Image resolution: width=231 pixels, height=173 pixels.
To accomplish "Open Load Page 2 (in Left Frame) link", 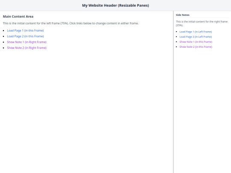I will (x=195, y=37).
